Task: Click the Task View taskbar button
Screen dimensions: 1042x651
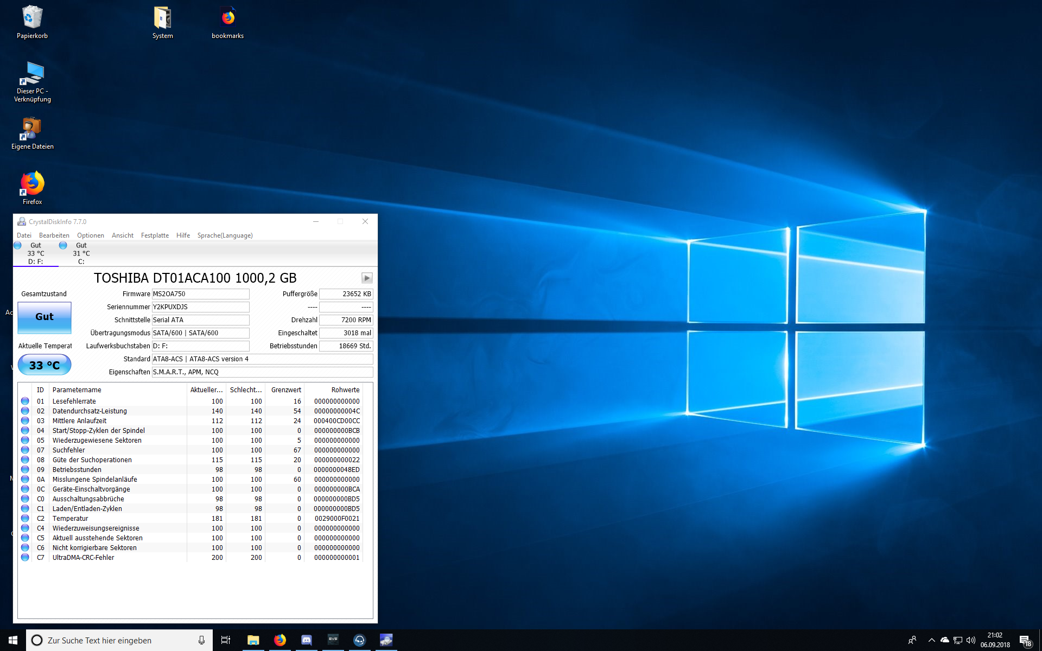Action: point(226,640)
